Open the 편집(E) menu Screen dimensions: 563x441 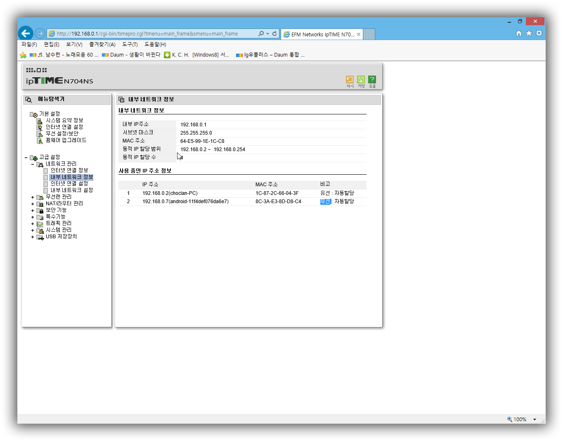point(52,44)
